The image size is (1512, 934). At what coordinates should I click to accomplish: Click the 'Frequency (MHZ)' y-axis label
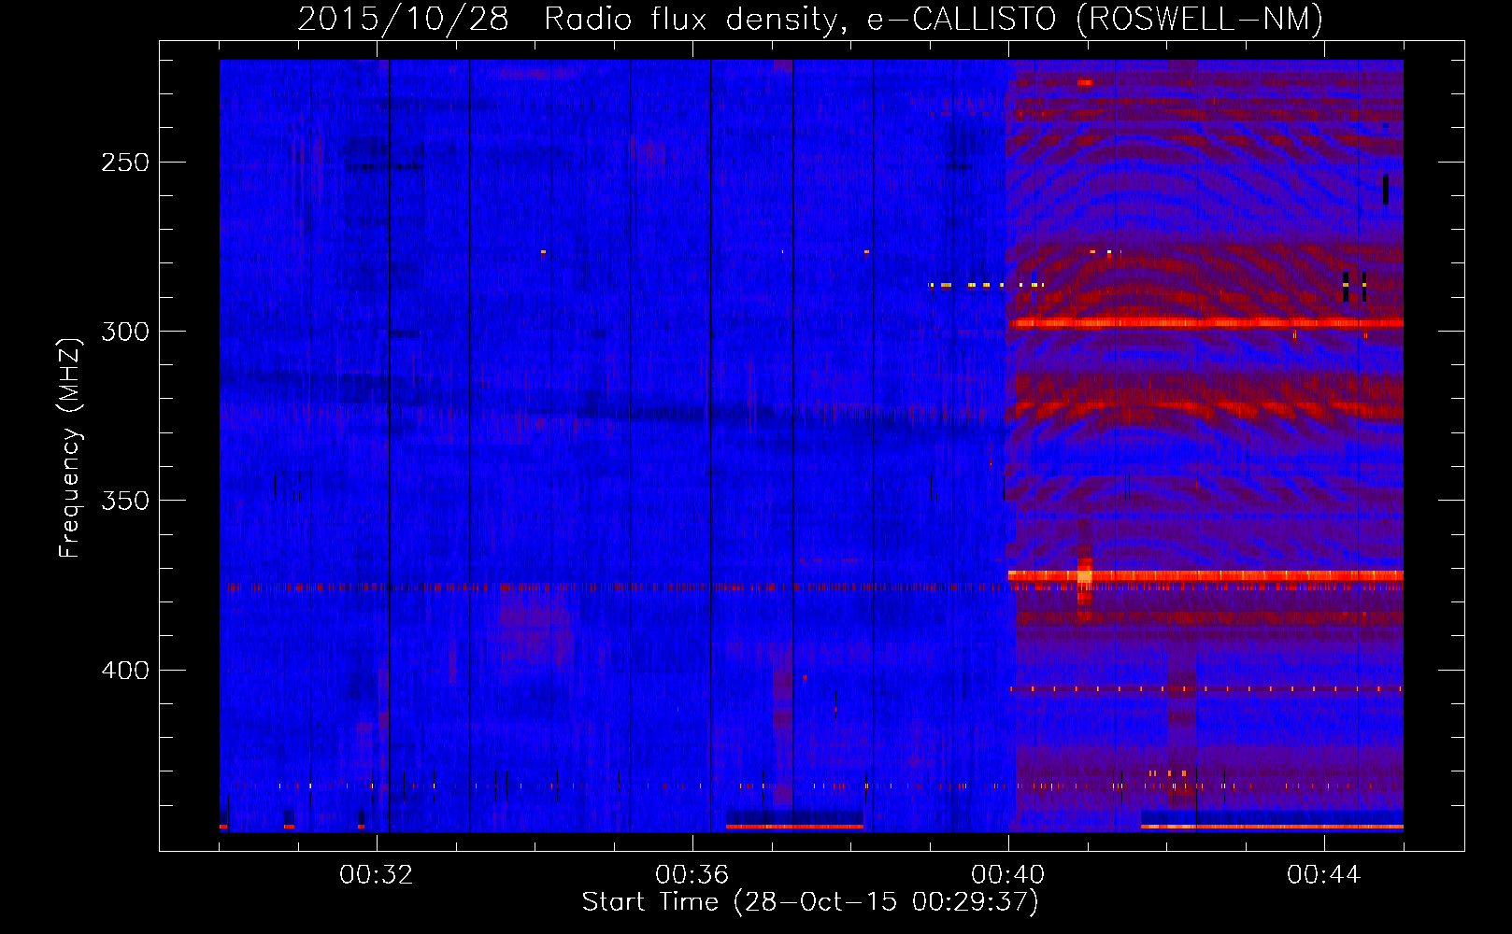tap(69, 447)
